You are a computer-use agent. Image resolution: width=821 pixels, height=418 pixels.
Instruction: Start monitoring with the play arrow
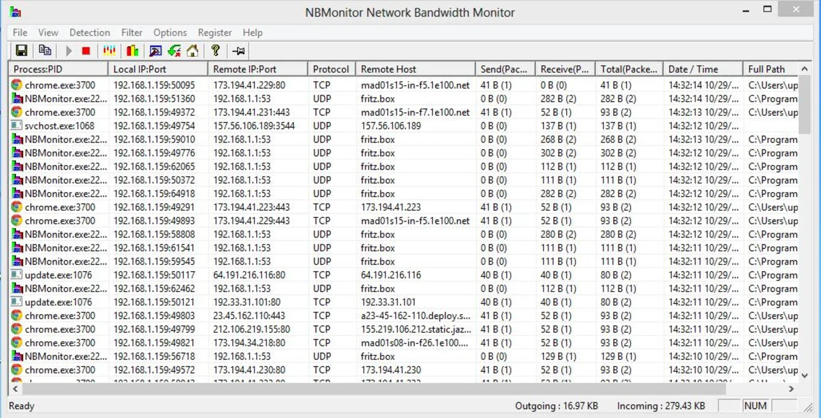coord(69,51)
